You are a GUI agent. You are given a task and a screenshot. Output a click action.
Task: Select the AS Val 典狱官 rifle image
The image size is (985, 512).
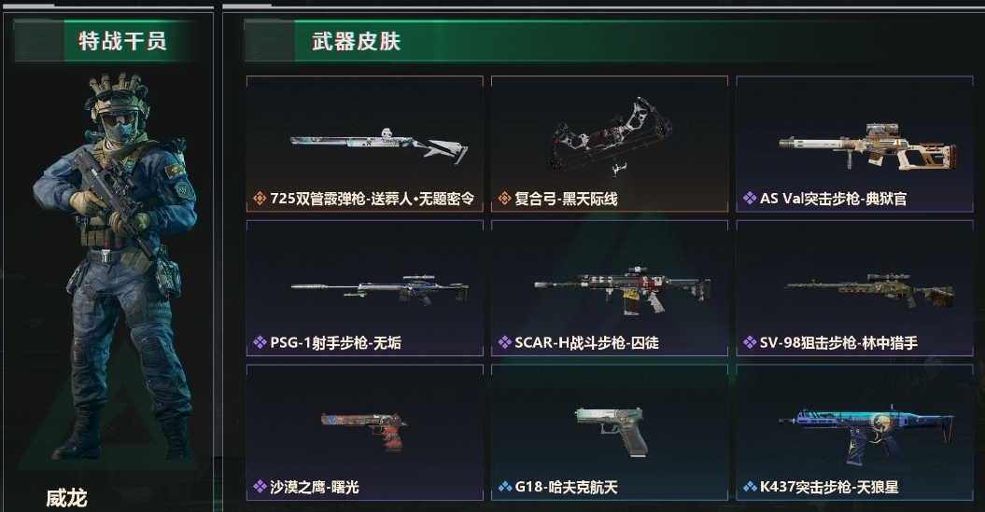[867, 146]
